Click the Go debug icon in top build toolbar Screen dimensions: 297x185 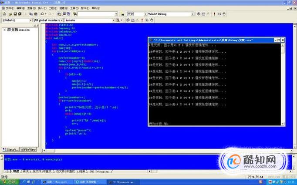pos(219,14)
